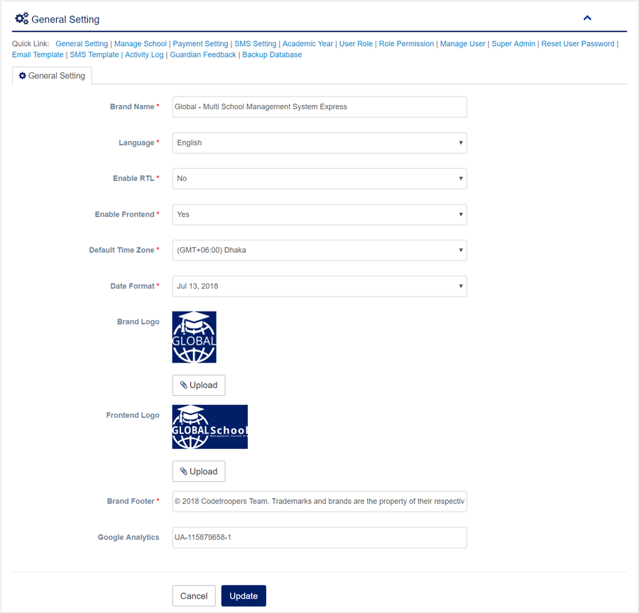Click the gears icon beside General Setting title

coord(21,18)
